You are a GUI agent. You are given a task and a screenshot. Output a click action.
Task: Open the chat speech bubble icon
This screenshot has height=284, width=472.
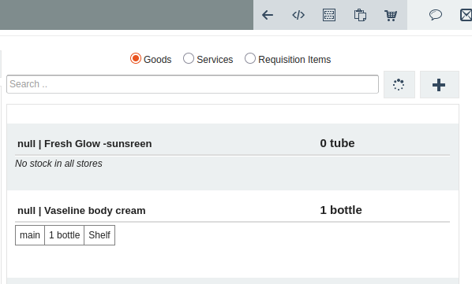(x=436, y=15)
